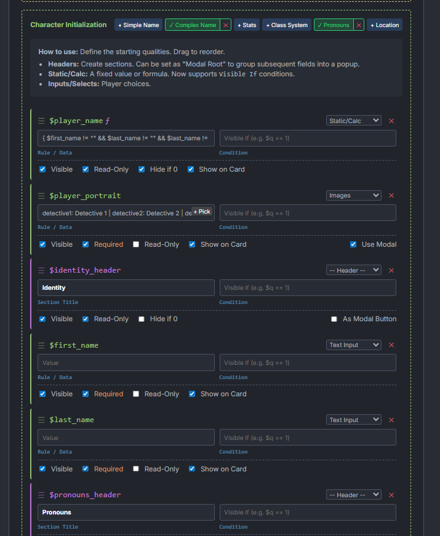Click the + Pick image button
The image size is (440, 536).
tap(202, 212)
